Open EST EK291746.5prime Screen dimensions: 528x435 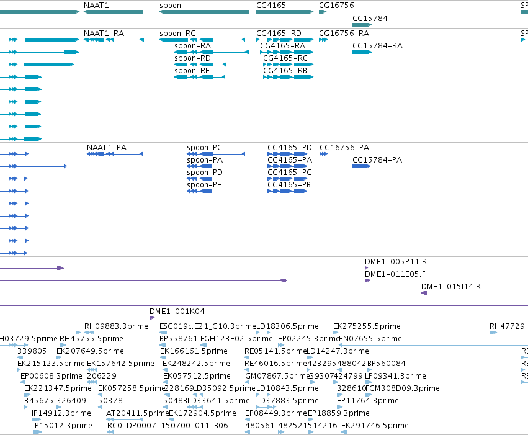point(375,426)
